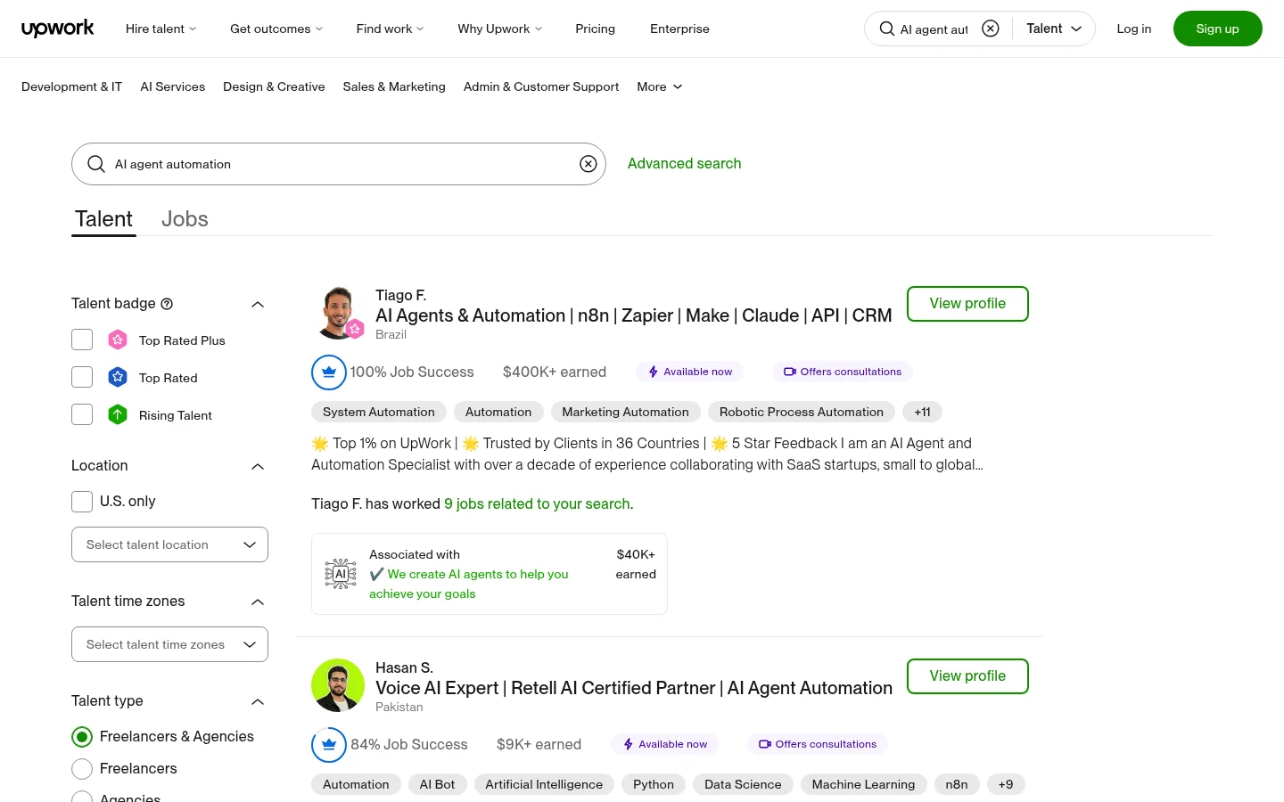
Task: Click Hasan's Machine Learning skill tag
Action: click(863, 784)
